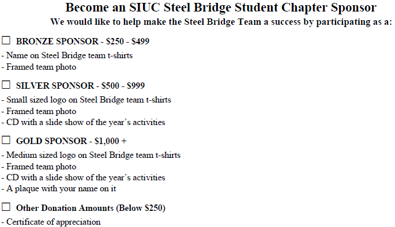Click the subtitle 'We would like to help'

coord(221,22)
